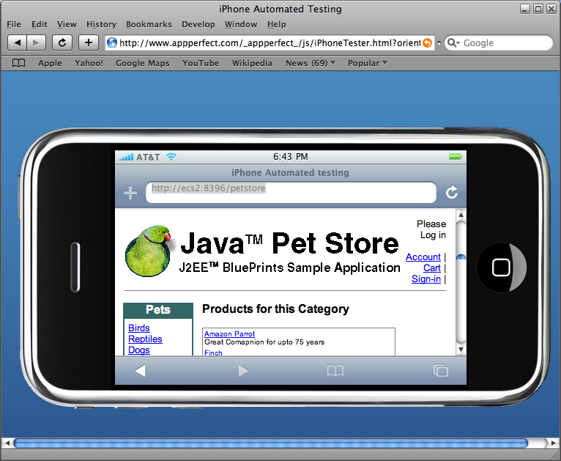Open the bookmarks book icon in the bookmarks bar
The height and width of the screenshot is (461, 561).
[x=18, y=63]
